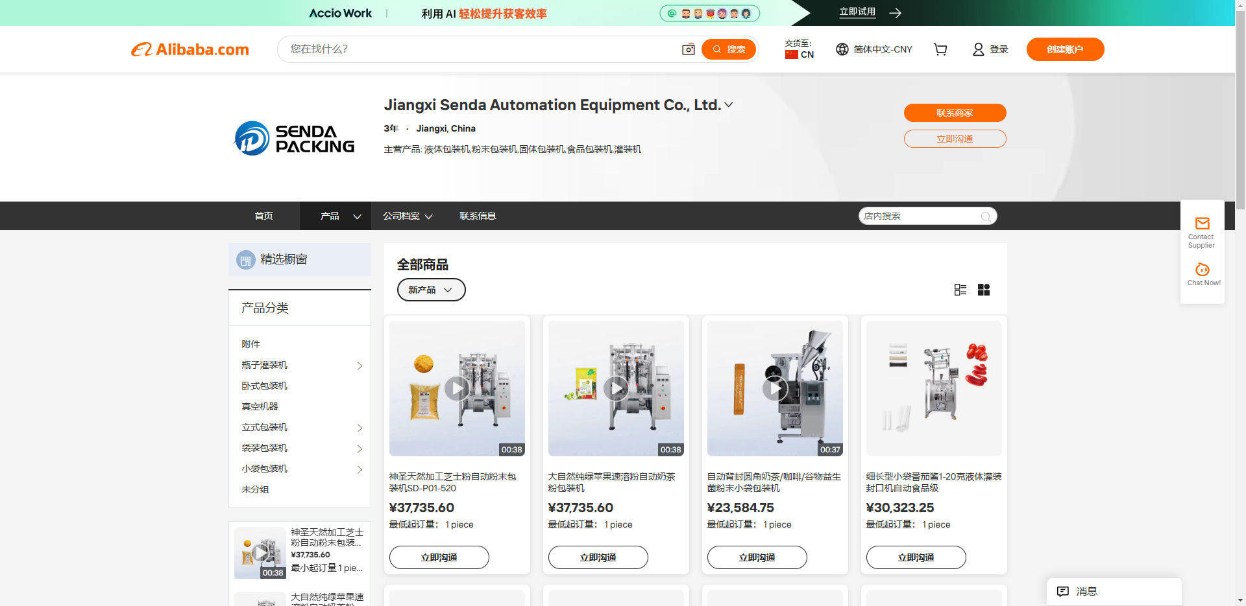The width and height of the screenshot is (1246, 606).
Task: Select the 真空机器 category
Action: click(x=260, y=406)
